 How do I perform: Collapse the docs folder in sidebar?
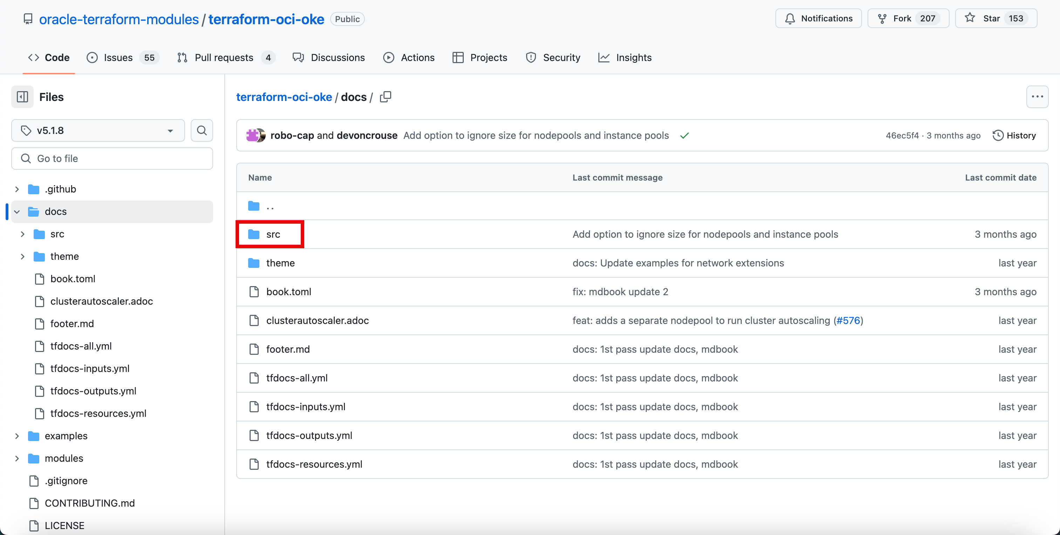(x=17, y=211)
